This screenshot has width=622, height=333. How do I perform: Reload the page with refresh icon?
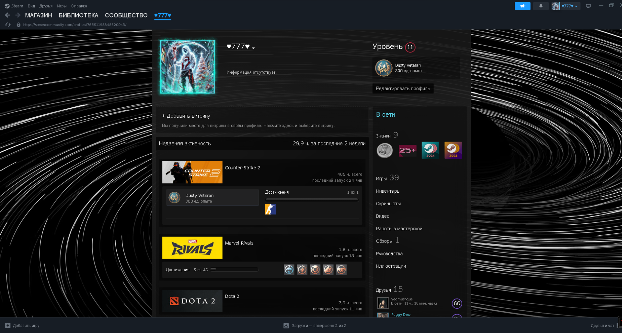pyautogui.click(x=8, y=25)
